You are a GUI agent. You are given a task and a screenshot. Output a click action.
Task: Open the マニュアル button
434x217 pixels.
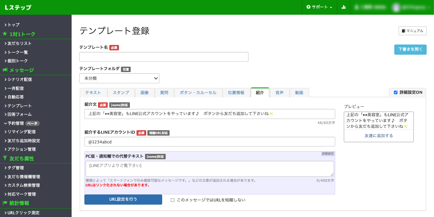412,31
